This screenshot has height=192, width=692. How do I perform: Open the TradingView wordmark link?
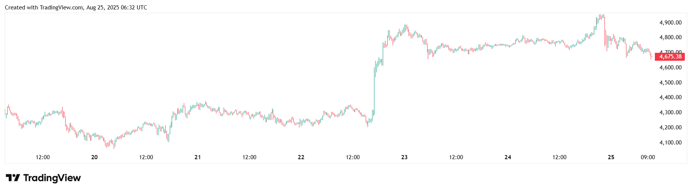[52, 178]
